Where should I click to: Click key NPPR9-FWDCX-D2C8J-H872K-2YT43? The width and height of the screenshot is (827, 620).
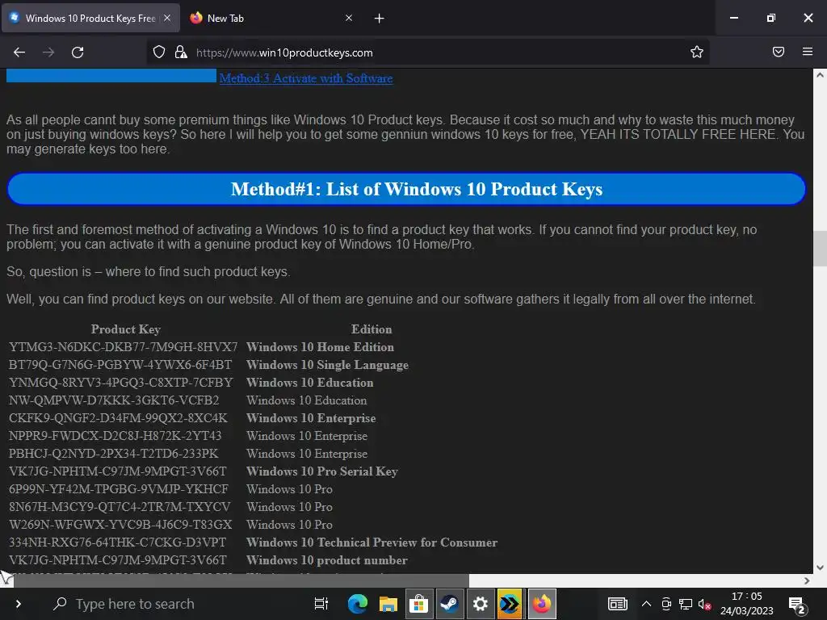(x=115, y=436)
